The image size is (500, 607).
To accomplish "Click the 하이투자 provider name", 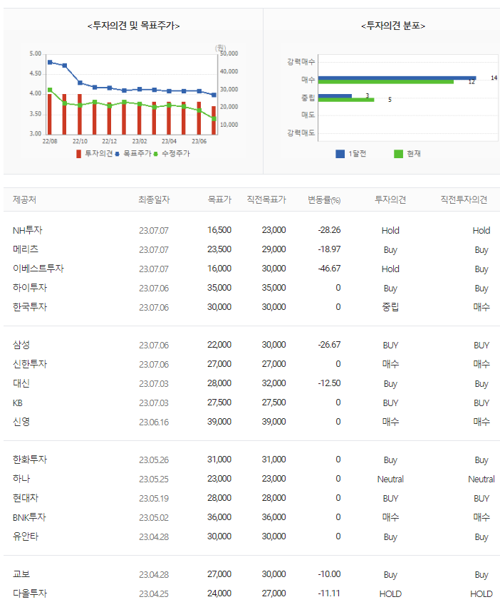I will (30, 288).
